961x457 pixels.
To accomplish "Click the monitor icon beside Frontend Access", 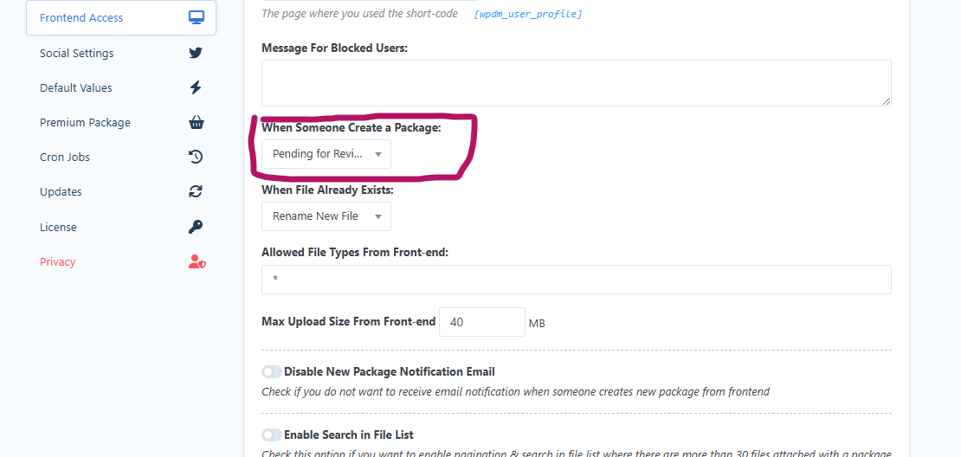I will 197,18.
